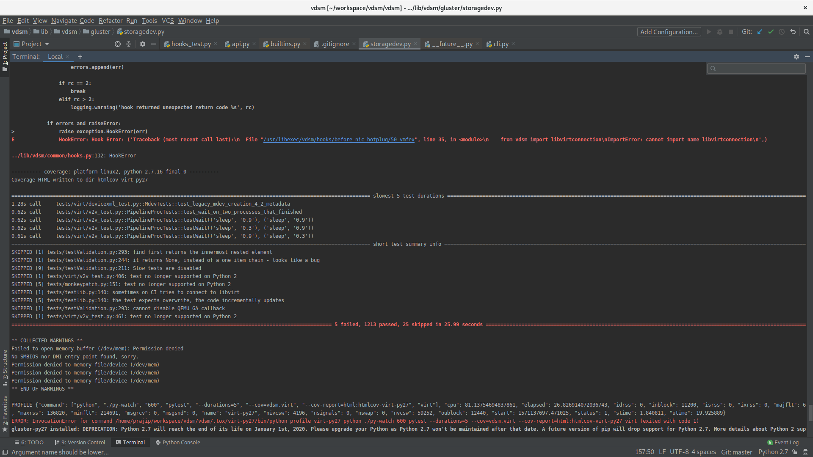The width and height of the screenshot is (813, 457).
Task: Open terminal panel settings gear
Action: pyautogui.click(x=796, y=57)
